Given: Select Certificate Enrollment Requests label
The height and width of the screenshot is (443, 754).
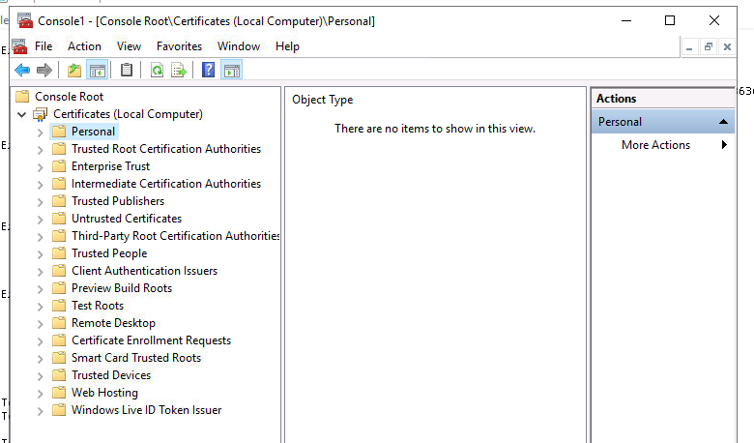Looking at the screenshot, I should [151, 340].
